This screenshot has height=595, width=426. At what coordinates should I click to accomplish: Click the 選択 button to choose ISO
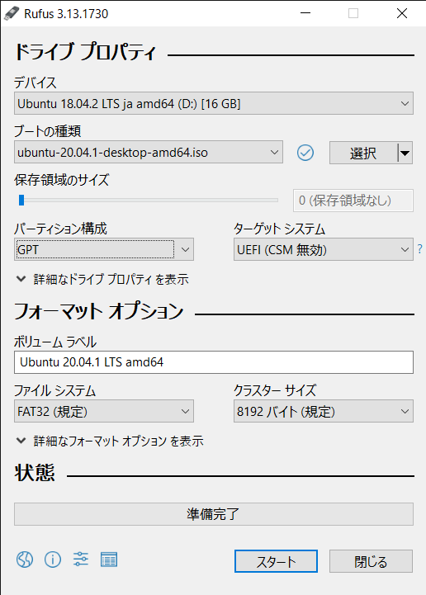pyautogui.click(x=363, y=153)
